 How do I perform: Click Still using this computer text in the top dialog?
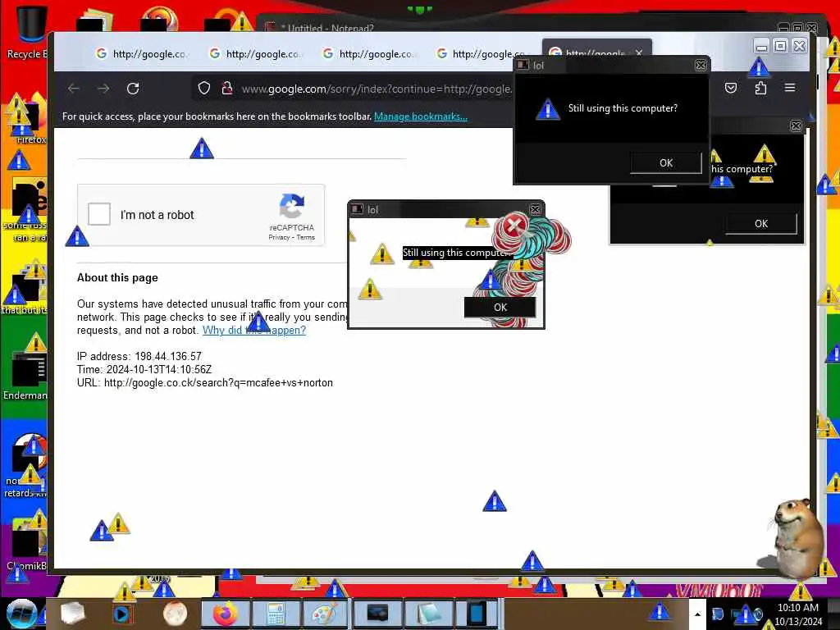point(623,107)
